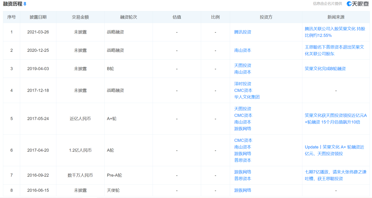
Task: Select the 融资轮次 column header
Action: pos(128,17)
